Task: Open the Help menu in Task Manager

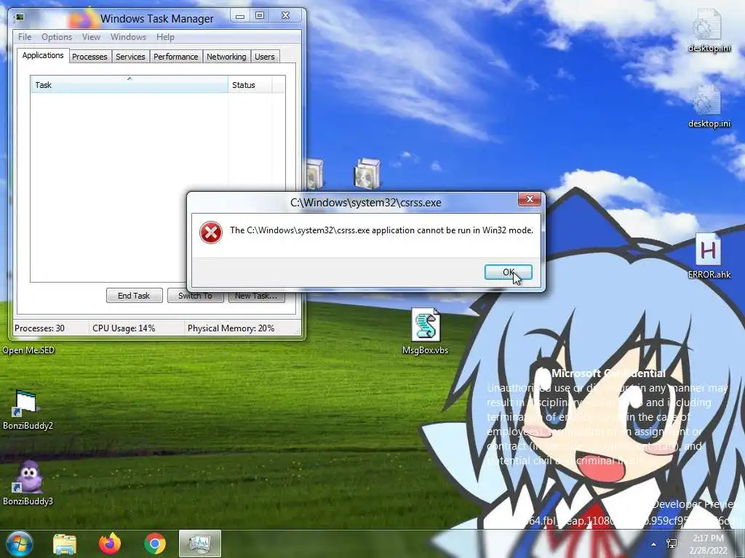Action: click(x=165, y=37)
